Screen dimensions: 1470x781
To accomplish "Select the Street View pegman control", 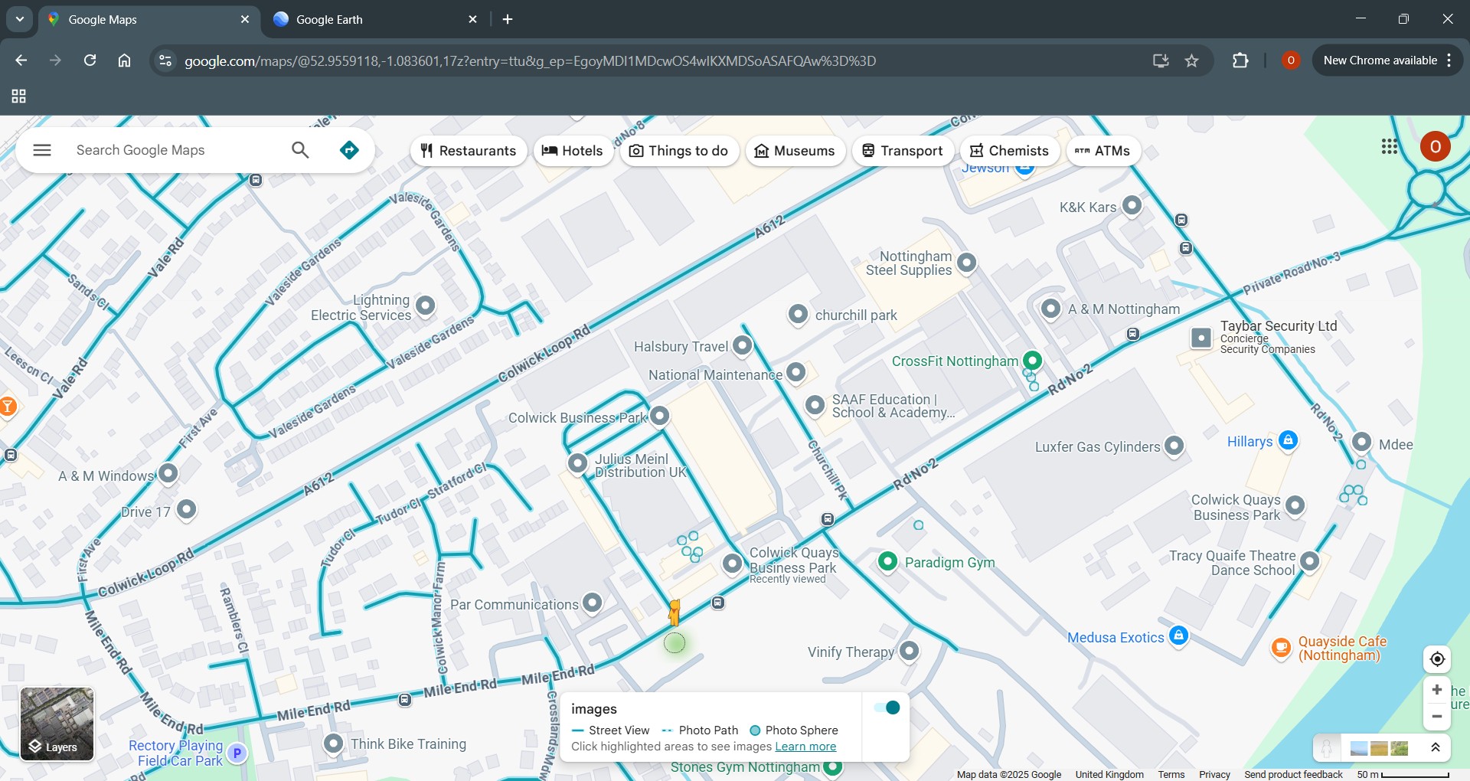I will pyautogui.click(x=1327, y=748).
